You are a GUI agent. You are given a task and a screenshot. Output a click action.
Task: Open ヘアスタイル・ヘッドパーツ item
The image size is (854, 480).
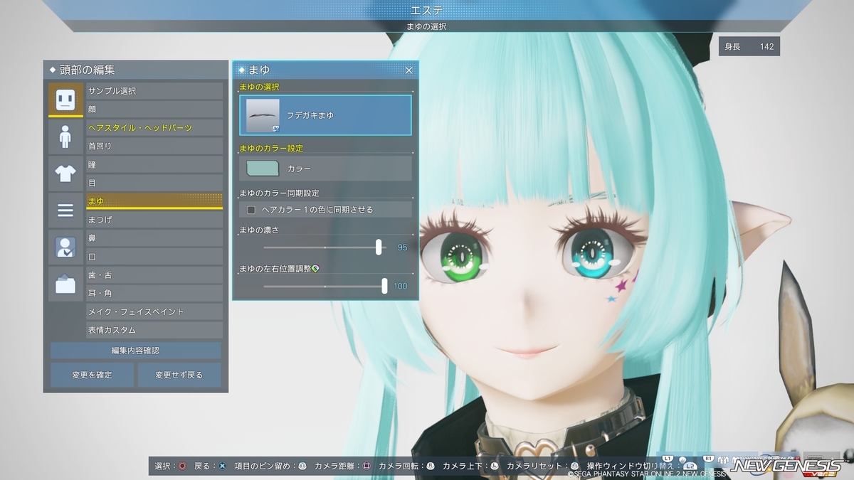coord(154,127)
